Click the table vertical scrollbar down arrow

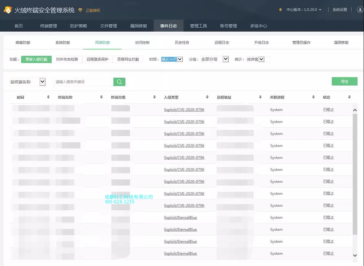(x=355, y=255)
